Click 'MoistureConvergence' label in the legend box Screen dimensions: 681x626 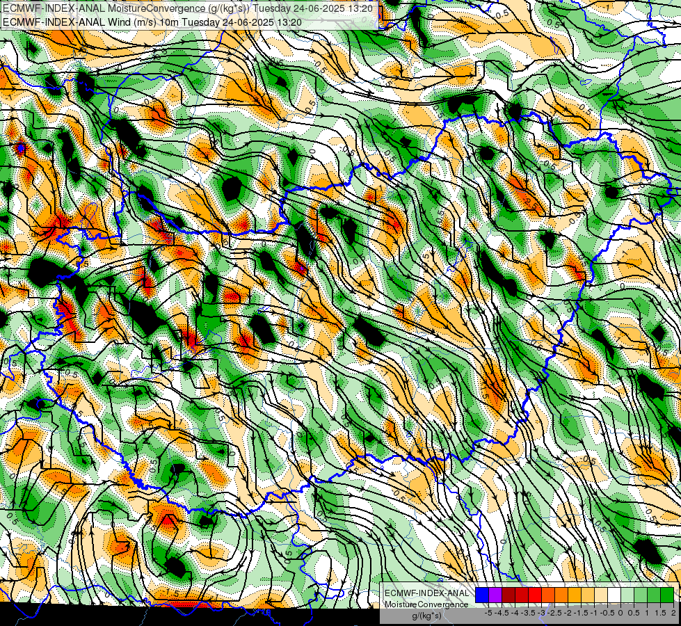pos(426,604)
